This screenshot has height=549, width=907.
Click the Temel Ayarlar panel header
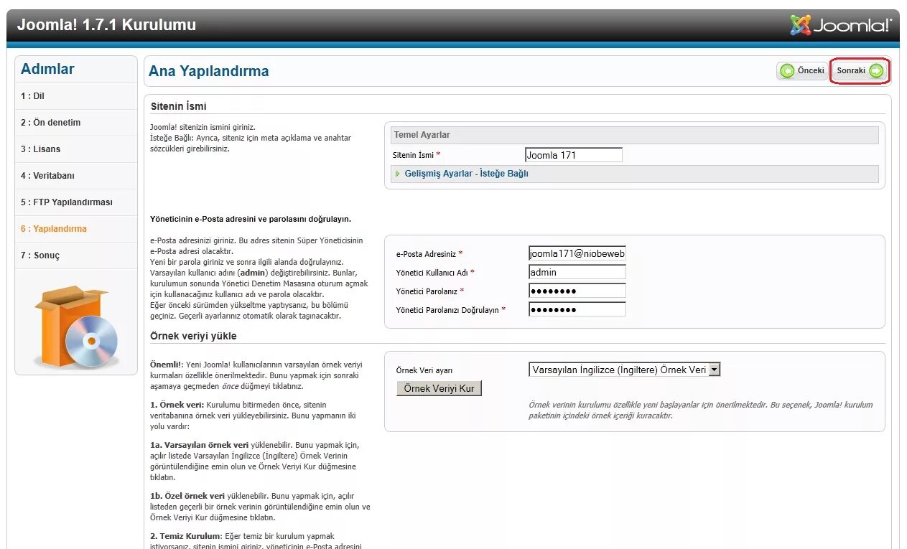click(x=635, y=135)
